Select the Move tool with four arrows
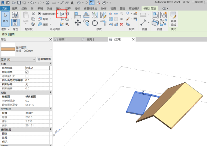 point(78,23)
